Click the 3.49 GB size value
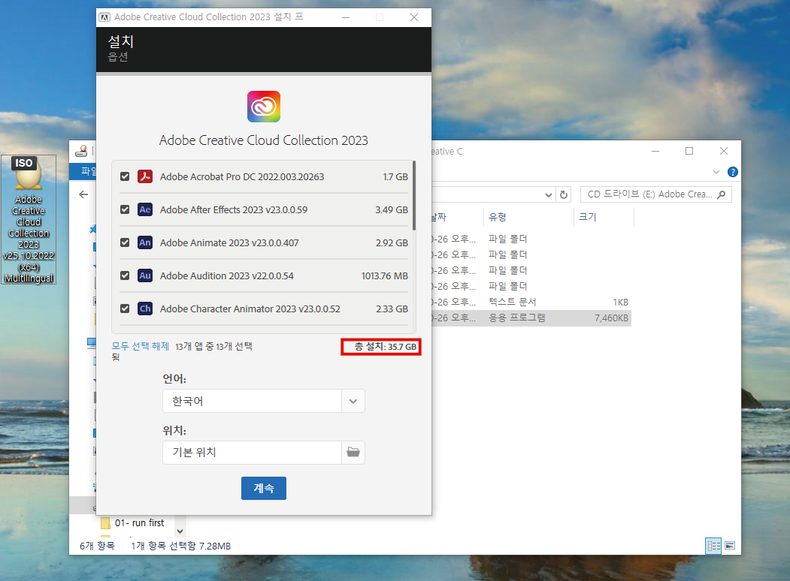Viewport: 790px width, 581px height. click(392, 209)
